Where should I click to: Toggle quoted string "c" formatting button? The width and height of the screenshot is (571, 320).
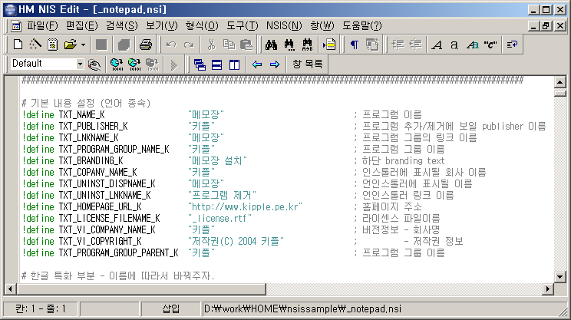coord(490,45)
